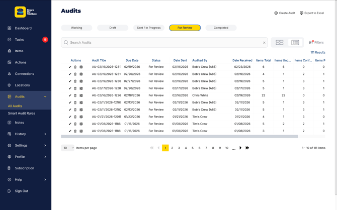Clear the Search Audits field
337x210 pixels.
264,43
